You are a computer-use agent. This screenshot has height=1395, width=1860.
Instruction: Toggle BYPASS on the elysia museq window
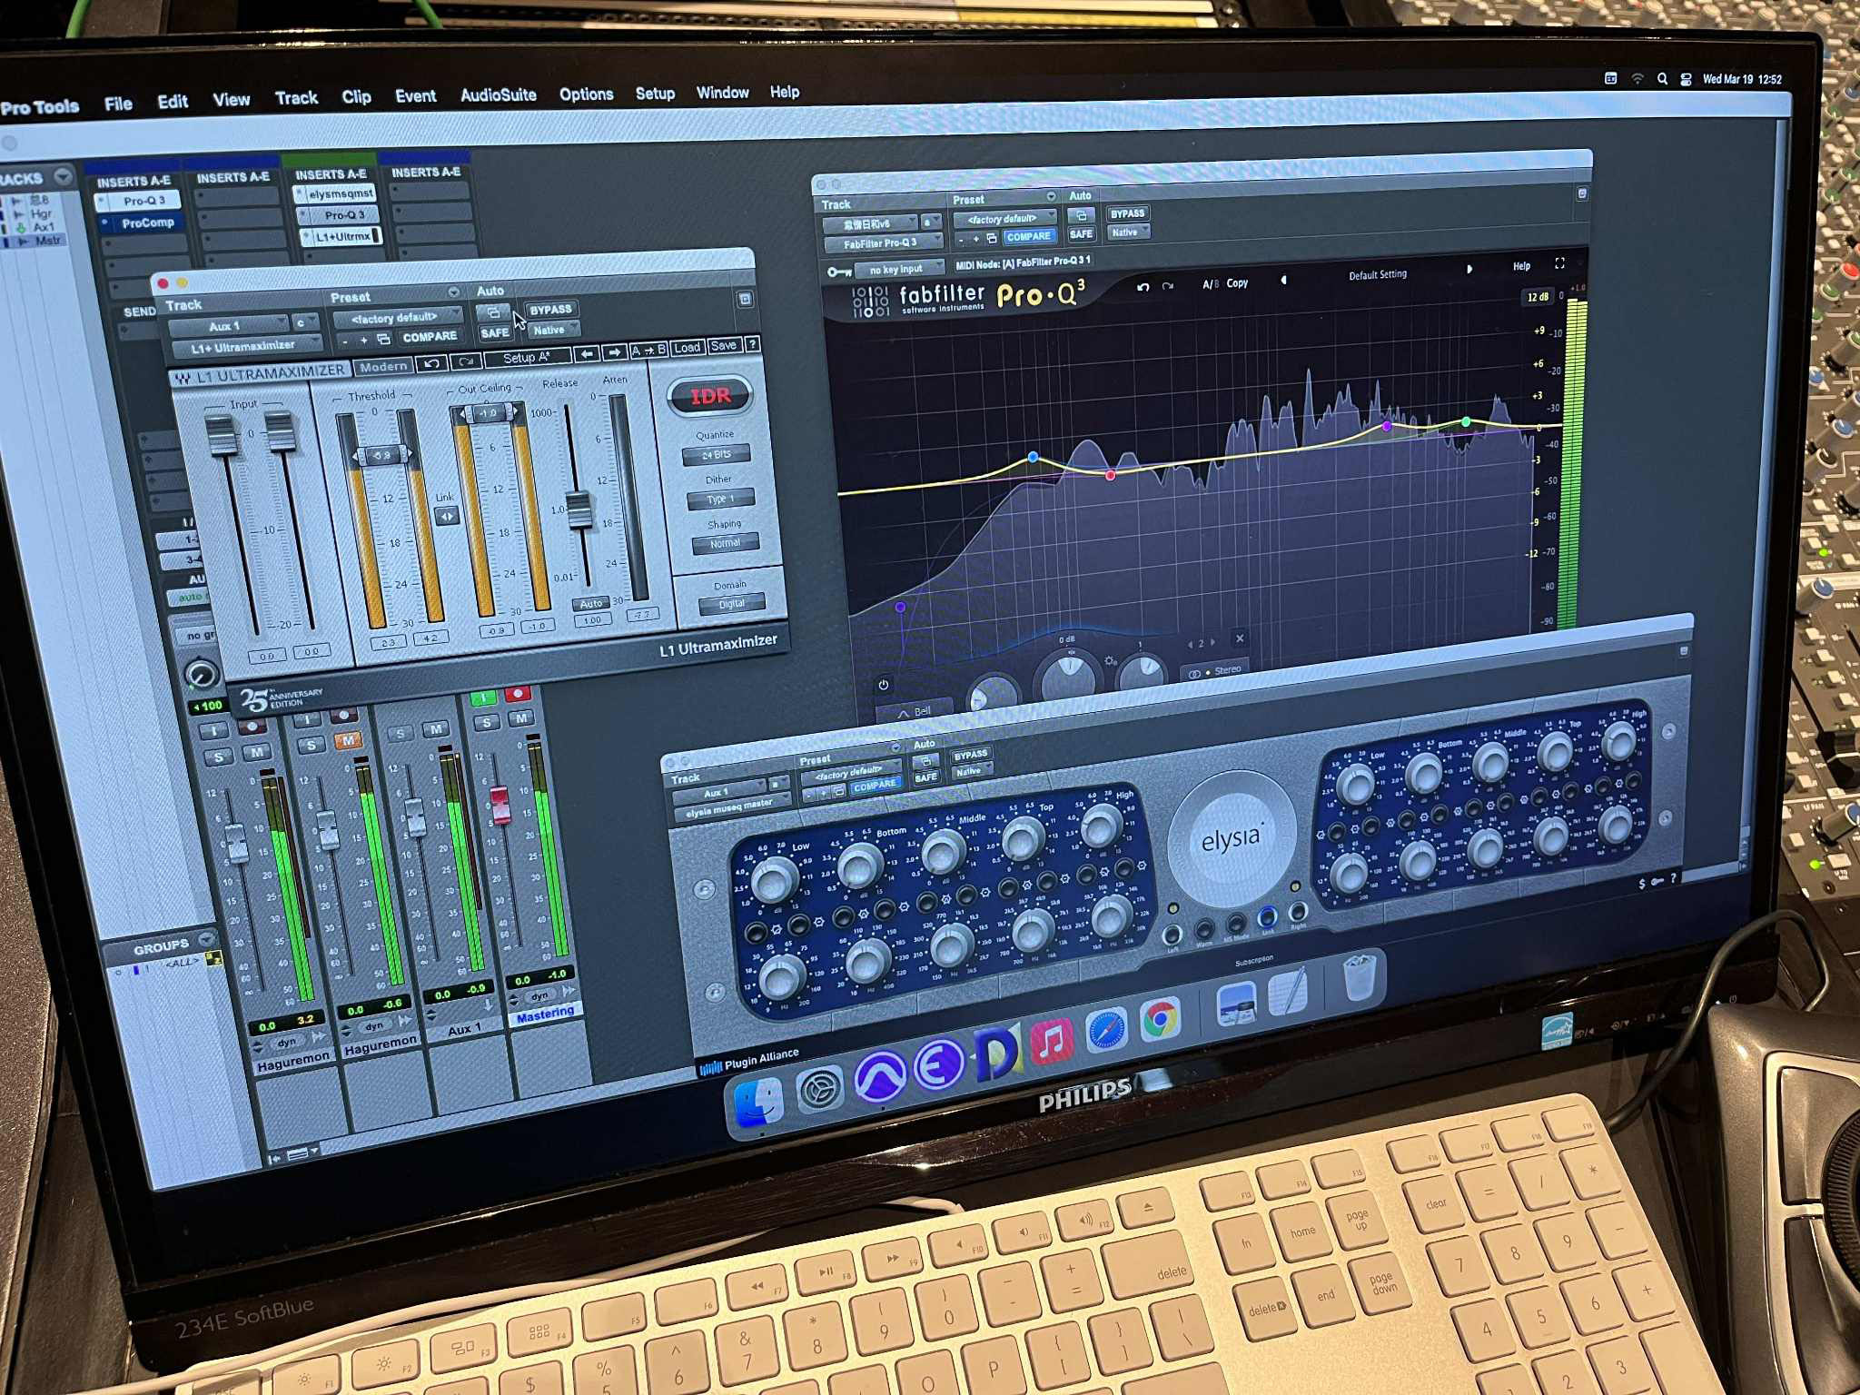coord(971,755)
